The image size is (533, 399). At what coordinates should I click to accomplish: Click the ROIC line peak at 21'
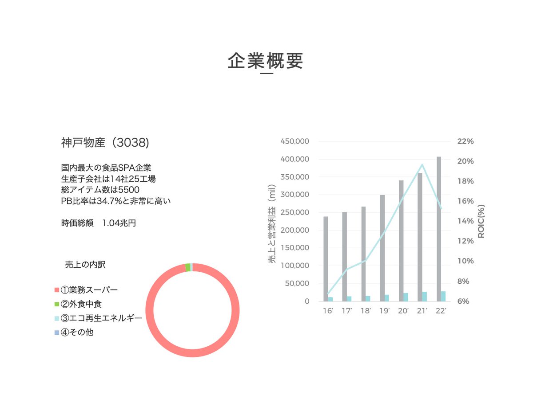(x=422, y=165)
